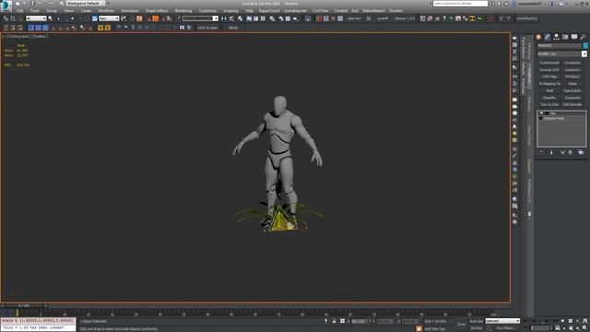
Task: Click the Turn to Poly modifier button
Action: [x=549, y=104]
